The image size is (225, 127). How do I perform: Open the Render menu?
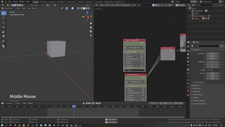tap(15, 2)
